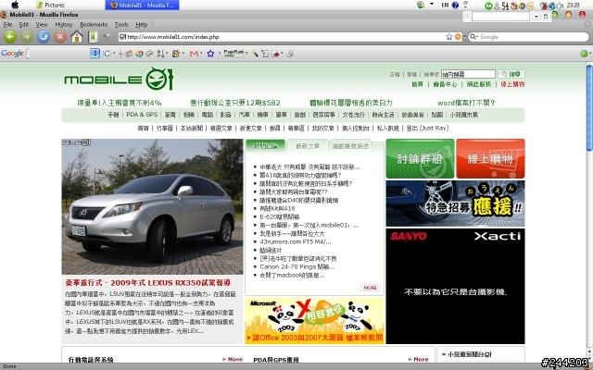Image resolution: width=593 pixels, height=370 pixels.
Task: Click the red arrow send-to icon in Google toolbar
Action: [x=275, y=54]
